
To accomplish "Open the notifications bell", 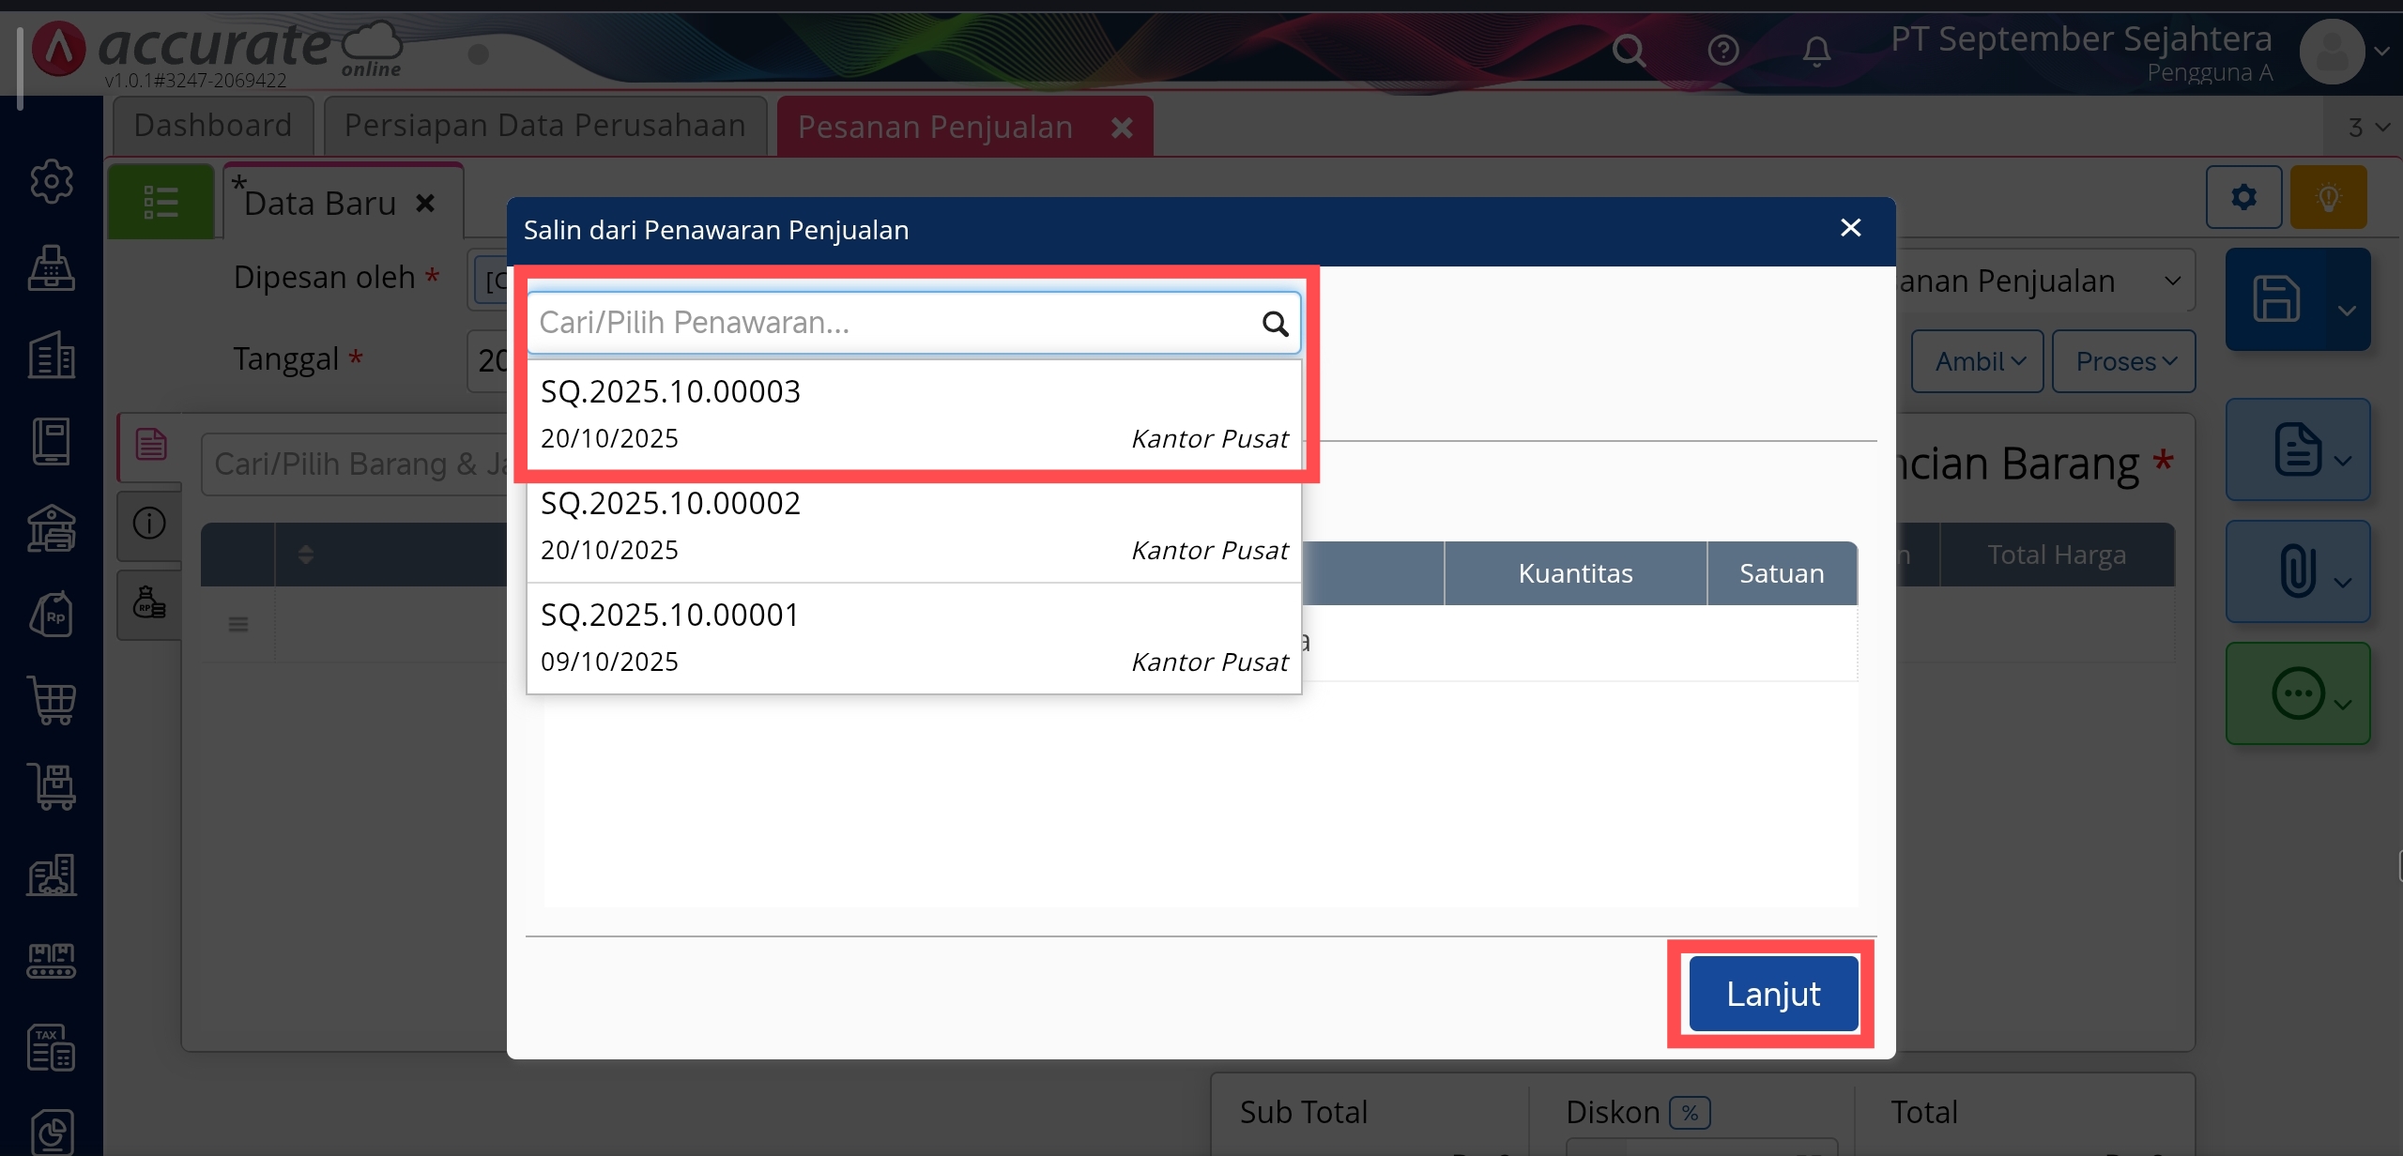I will click(1816, 51).
